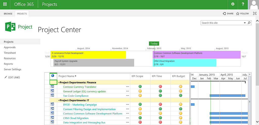This screenshot has width=259, height=125.
Task: Click the KPI Scope column header
Action: point(137,76)
